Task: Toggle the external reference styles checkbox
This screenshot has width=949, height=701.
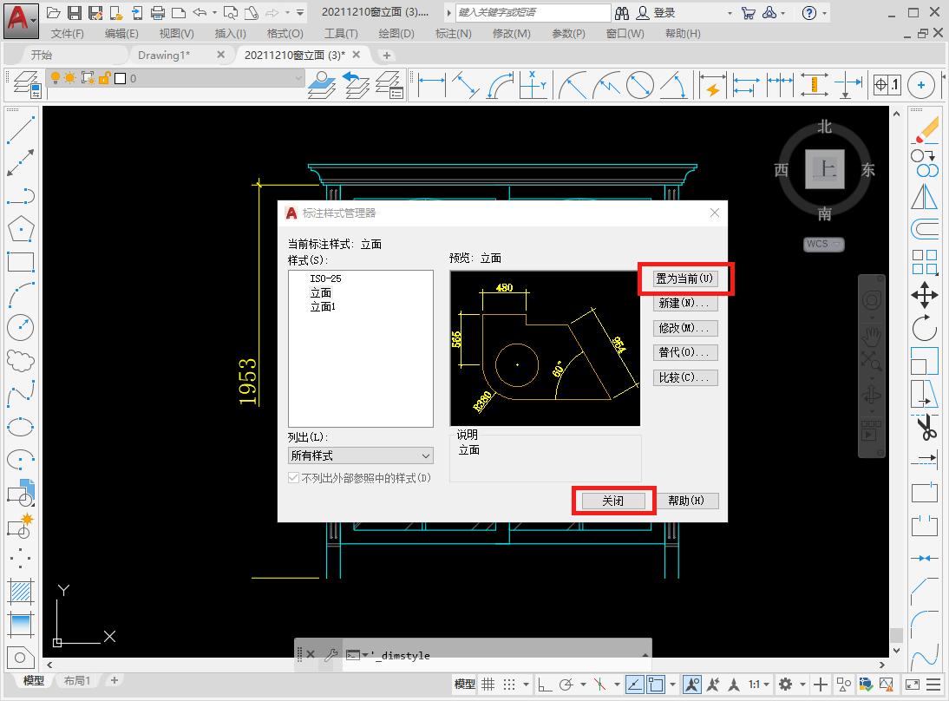Action: [x=294, y=478]
